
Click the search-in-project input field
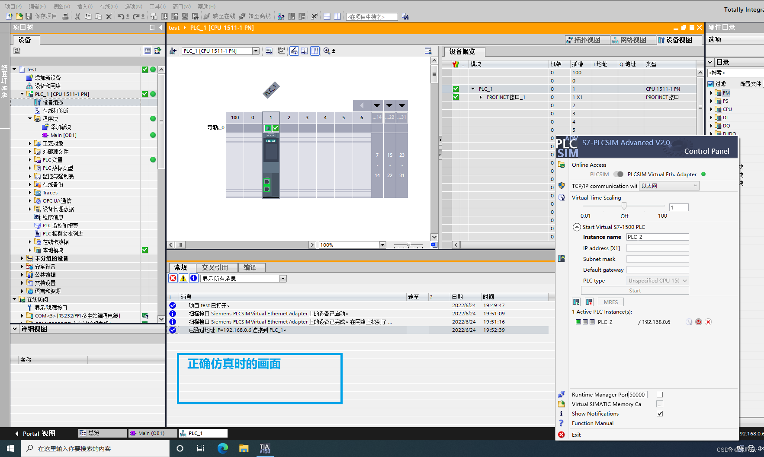pos(372,17)
